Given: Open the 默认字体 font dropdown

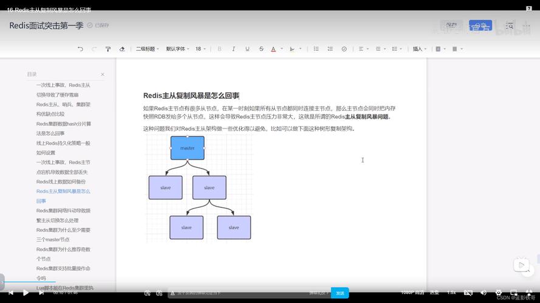Looking at the screenshot, I should (178, 49).
